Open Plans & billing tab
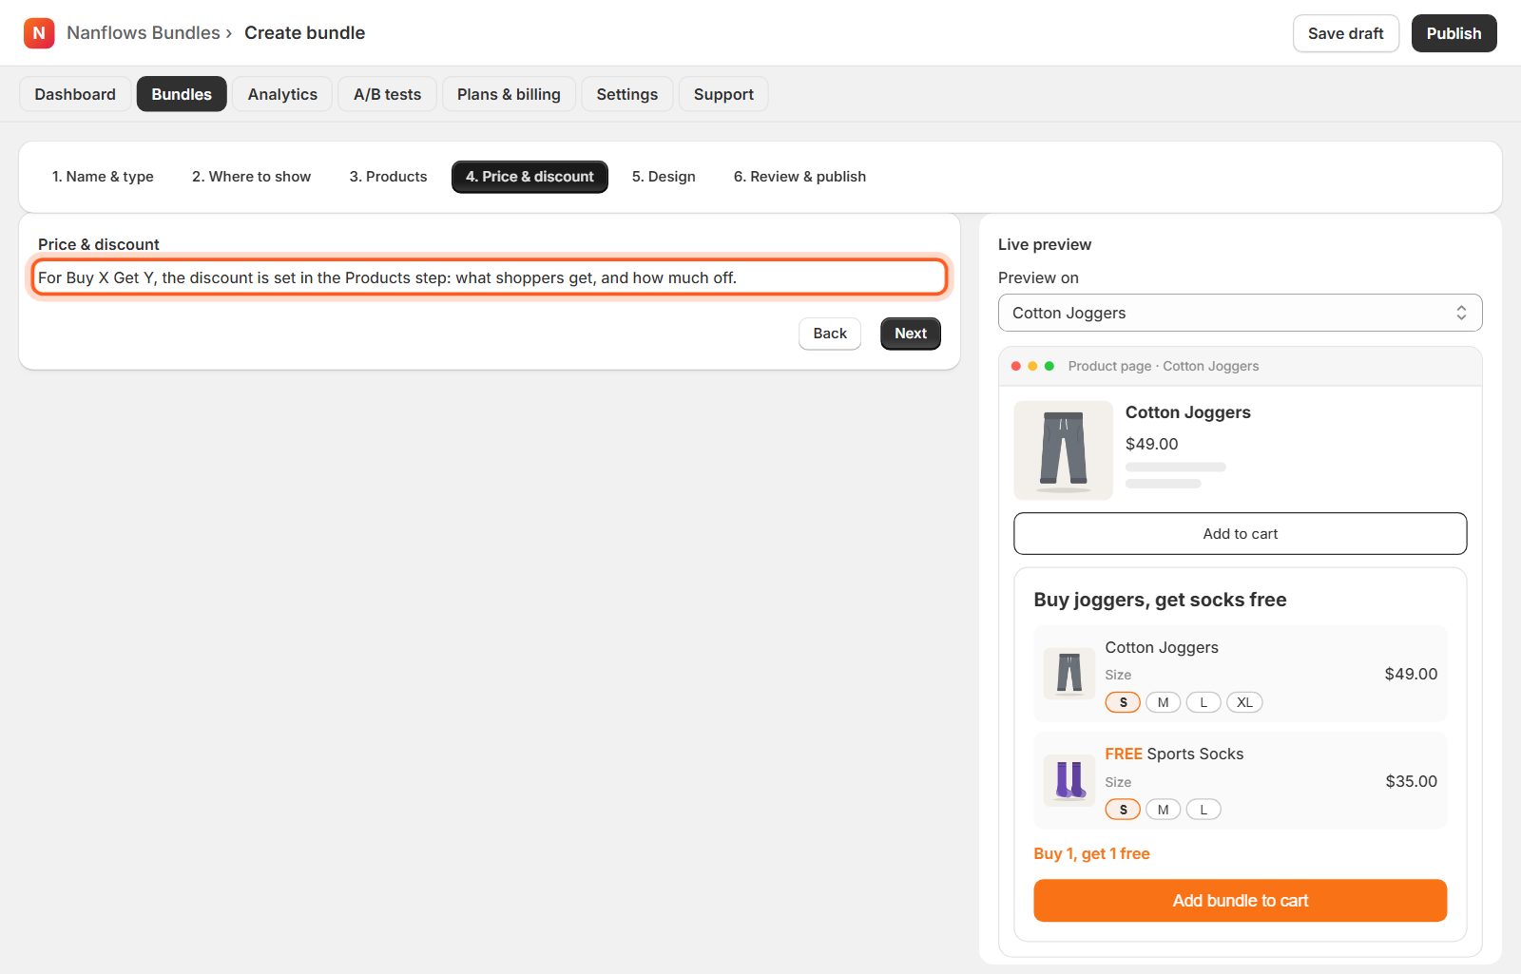This screenshot has width=1521, height=974. coord(509,94)
